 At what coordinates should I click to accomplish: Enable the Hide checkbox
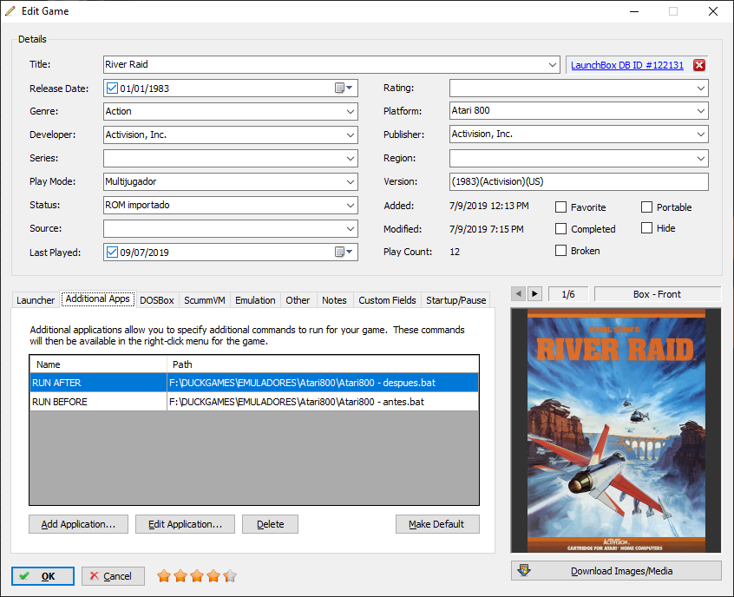click(x=646, y=228)
